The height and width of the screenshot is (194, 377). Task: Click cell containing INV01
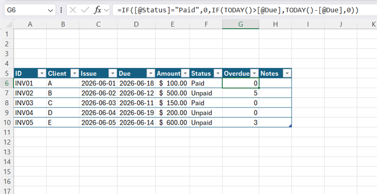point(30,83)
